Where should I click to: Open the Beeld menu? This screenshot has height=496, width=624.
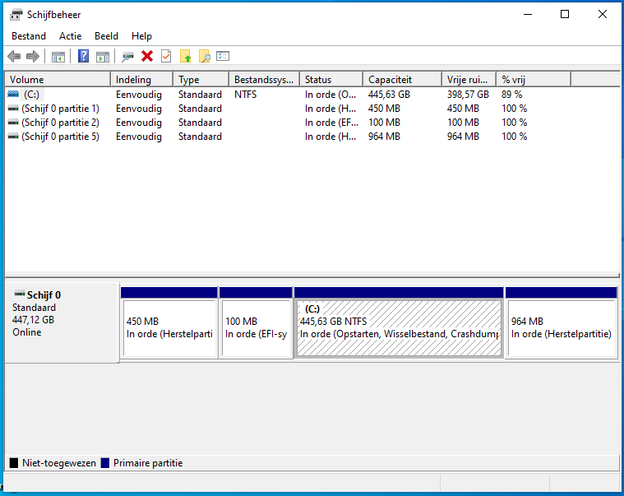pos(106,36)
